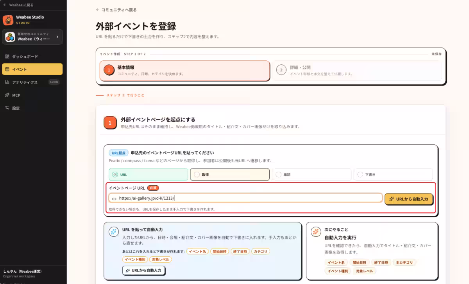Click the 自動入力を実行 heading
The height and width of the screenshot is (284, 469).
pyautogui.click(x=340, y=238)
